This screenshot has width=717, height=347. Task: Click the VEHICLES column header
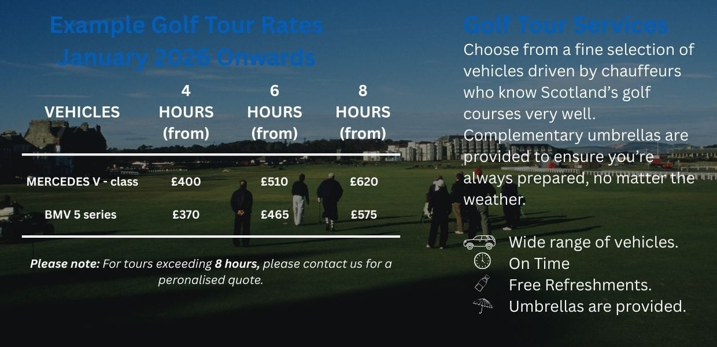(82, 112)
